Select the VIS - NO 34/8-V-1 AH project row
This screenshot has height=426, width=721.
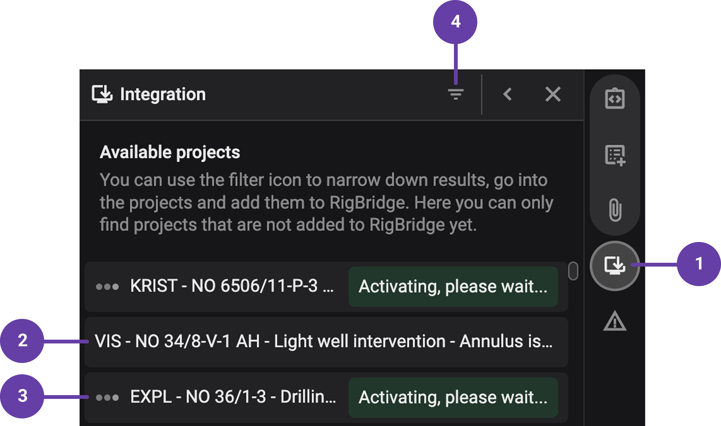[x=325, y=341]
